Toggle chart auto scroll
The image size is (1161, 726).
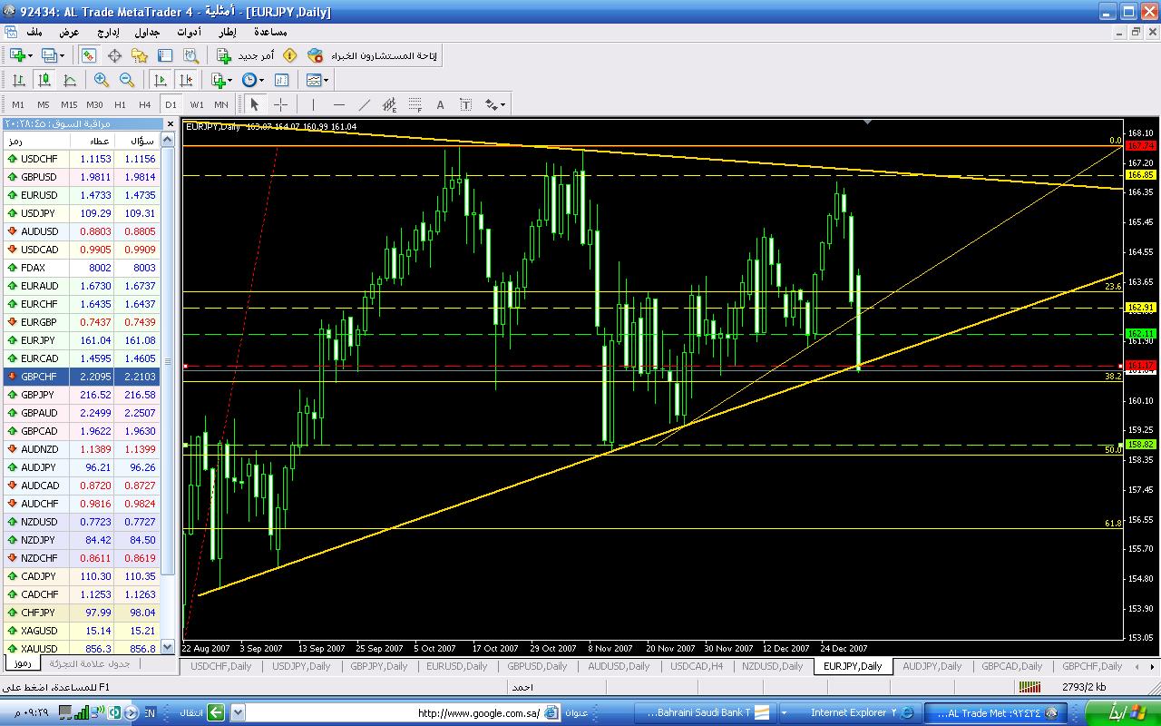pos(161,80)
